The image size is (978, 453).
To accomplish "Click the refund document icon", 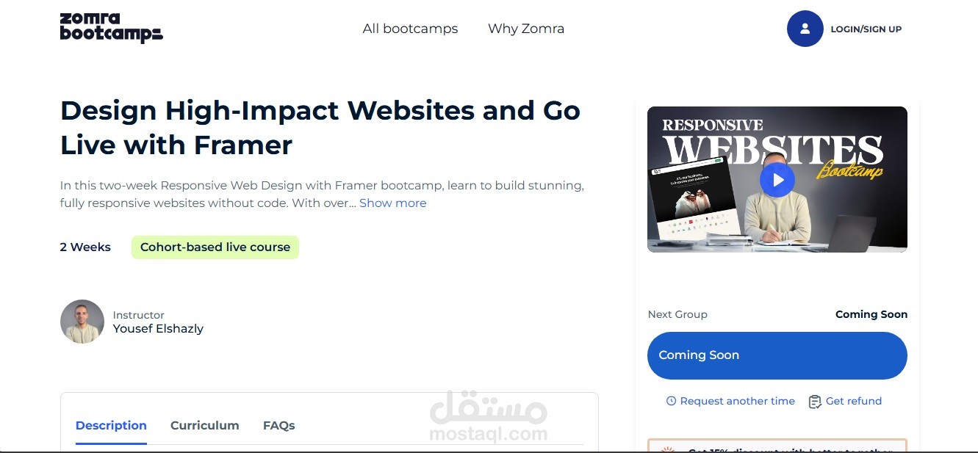I will click(x=814, y=402).
